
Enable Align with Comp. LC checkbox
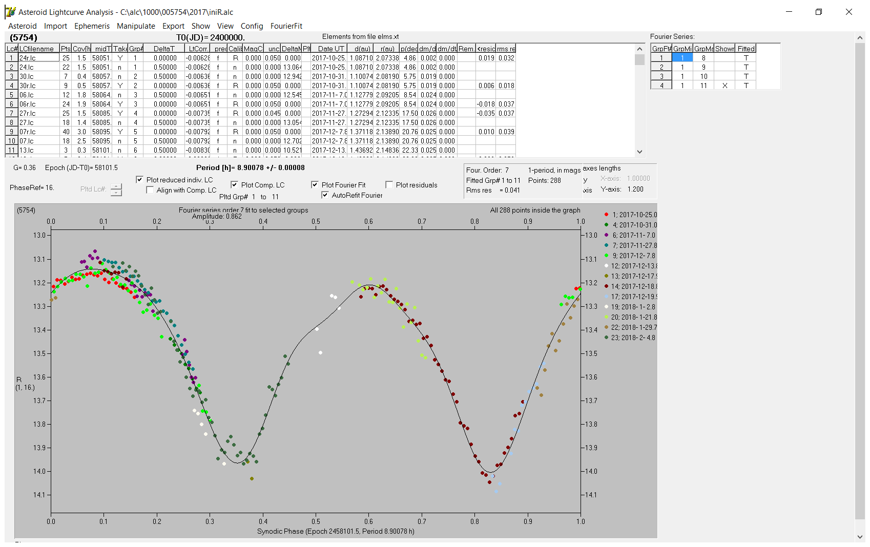click(x=150, y=190)
